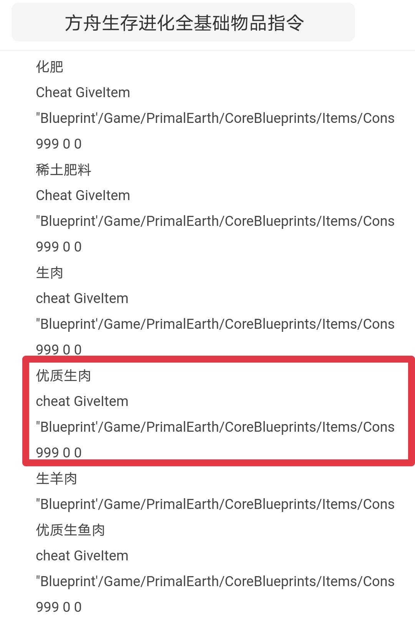Tap cheat GiveItem line under 生肉
415x623 pixels.
coord(82,298)
